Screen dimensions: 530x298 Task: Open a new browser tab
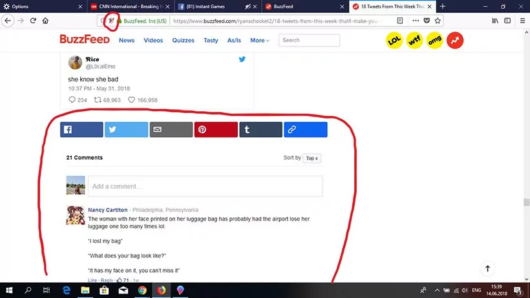pyautogui.click(x=443, y=6)
